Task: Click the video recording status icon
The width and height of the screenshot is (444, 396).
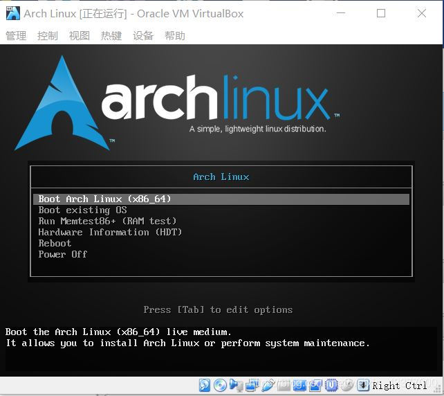Action: pos(315,385)
